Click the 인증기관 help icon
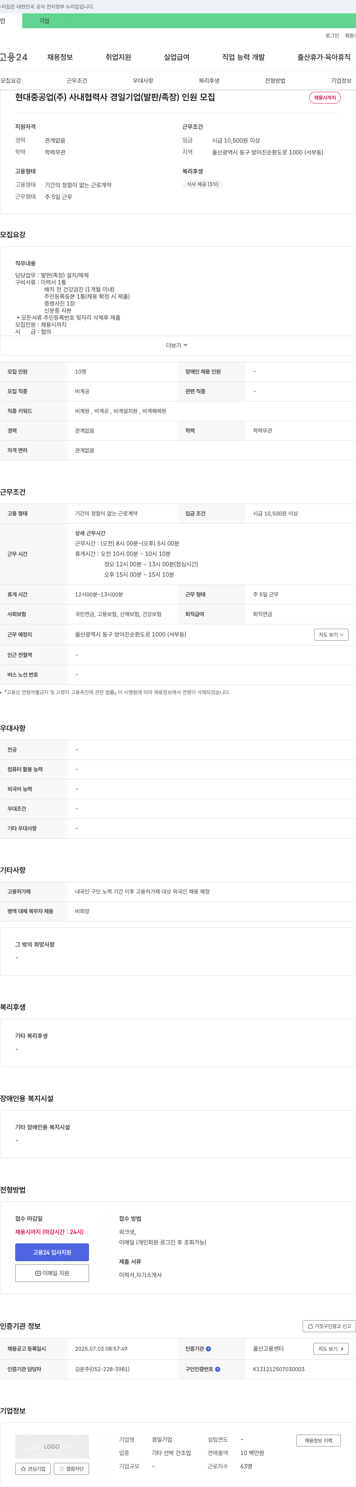 point(208,1348)
